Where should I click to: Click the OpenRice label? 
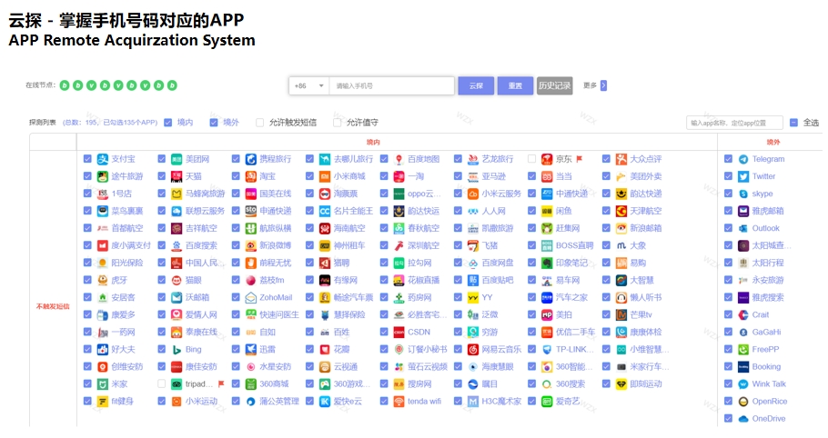[770, 401]
